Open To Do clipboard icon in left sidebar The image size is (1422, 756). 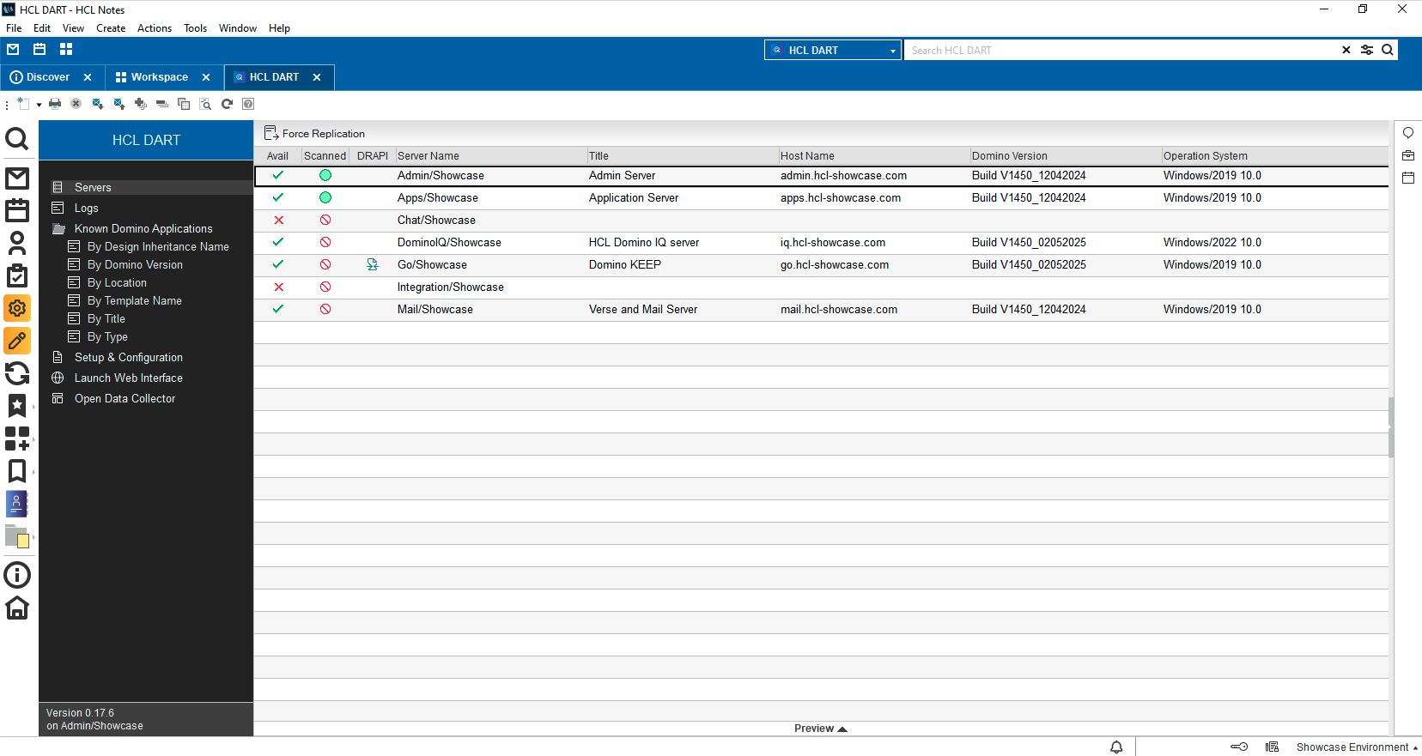pyautogui.click(x=17, y=275)
